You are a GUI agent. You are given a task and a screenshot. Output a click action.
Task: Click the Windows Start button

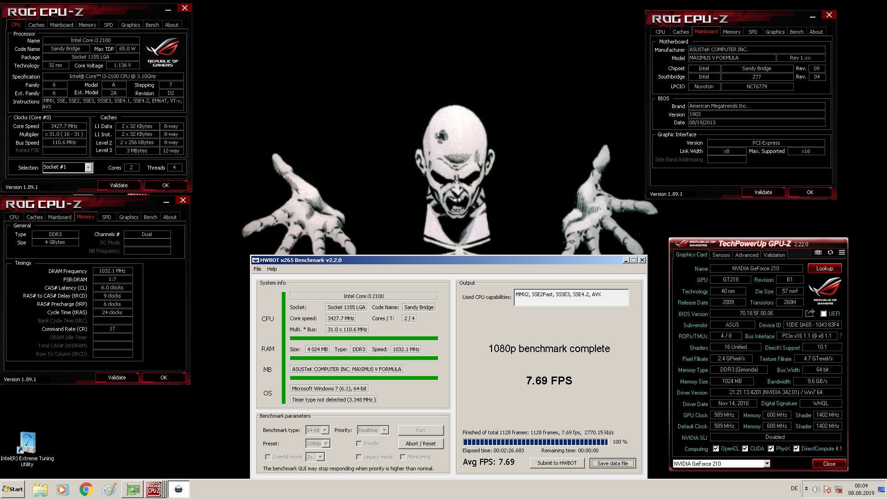tap(12, 489)
